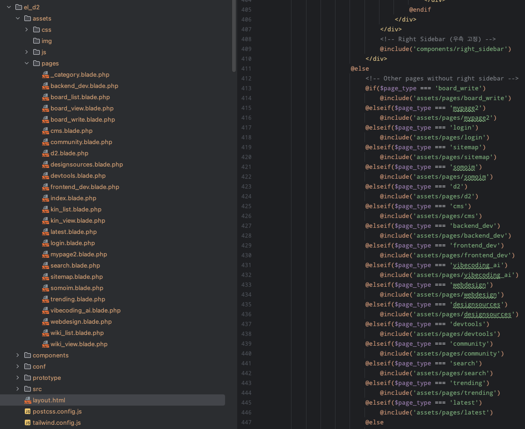Viewport: 525px width, 429px height.
Task: Click the file icon of layout.html
Action: coord(28,400)
